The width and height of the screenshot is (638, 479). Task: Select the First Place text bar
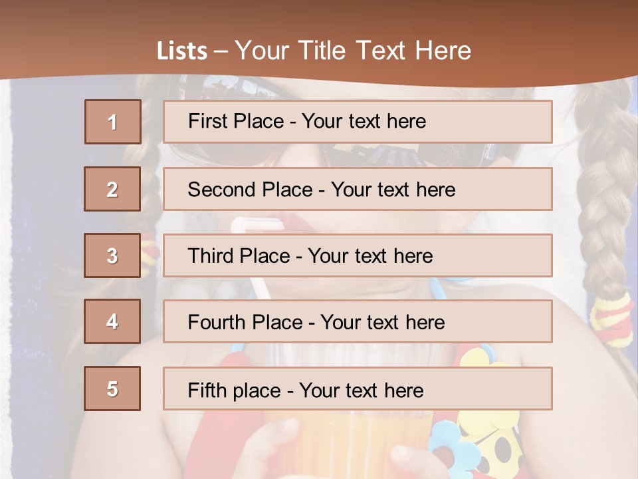point(358,122)
